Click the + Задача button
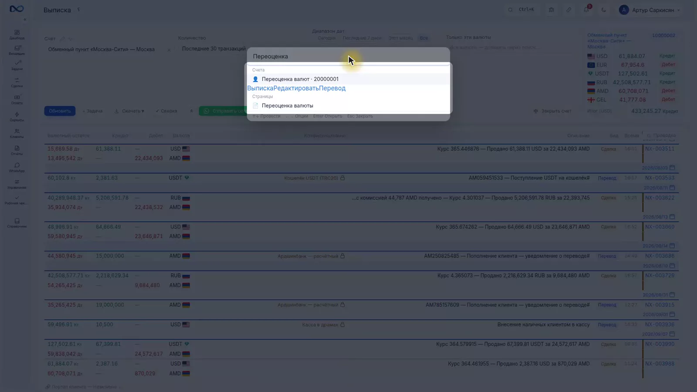Viewport: 697px width, 392px height. [92, 111]
